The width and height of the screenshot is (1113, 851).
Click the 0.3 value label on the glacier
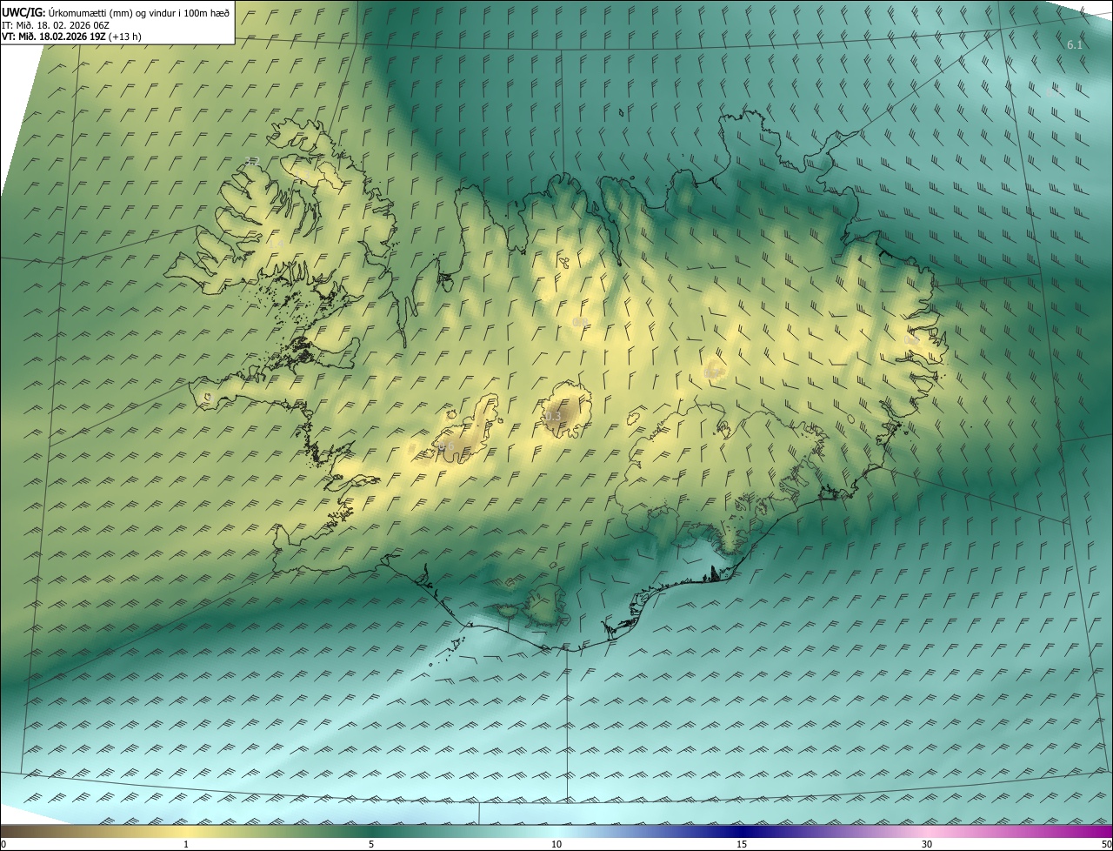(x=553, y=416)
